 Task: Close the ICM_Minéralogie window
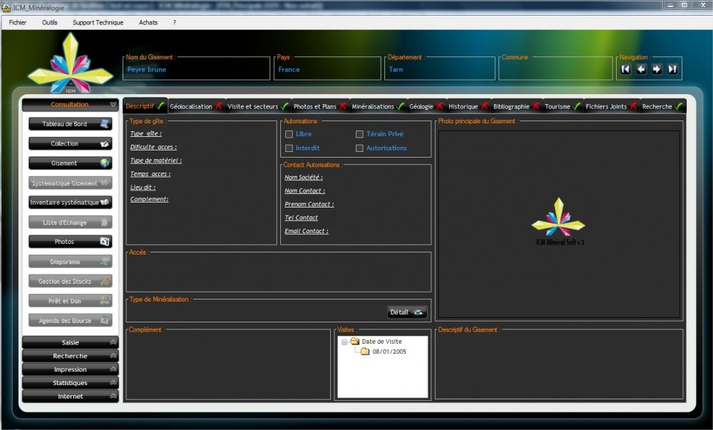click(x=702, y=5)
